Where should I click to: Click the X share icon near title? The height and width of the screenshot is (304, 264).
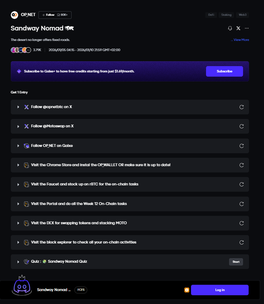pyautogui.click(x=238, y=28)
